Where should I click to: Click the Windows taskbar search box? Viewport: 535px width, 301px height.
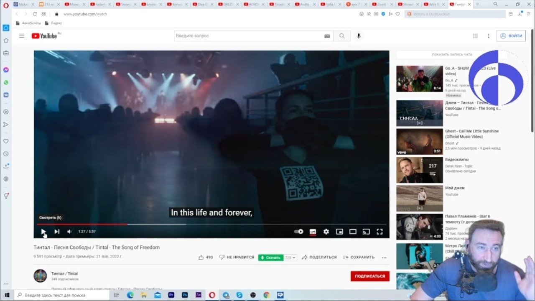click(x=62, y=295)
